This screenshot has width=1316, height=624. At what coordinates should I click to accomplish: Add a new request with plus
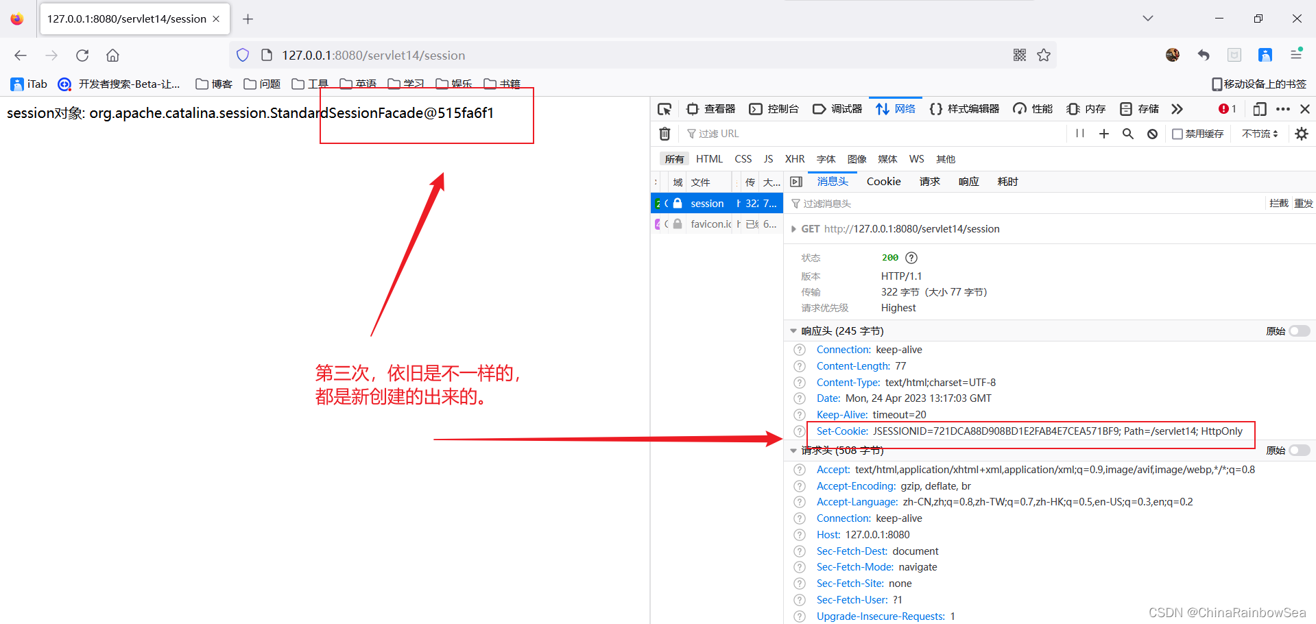tap(1104, 134)
